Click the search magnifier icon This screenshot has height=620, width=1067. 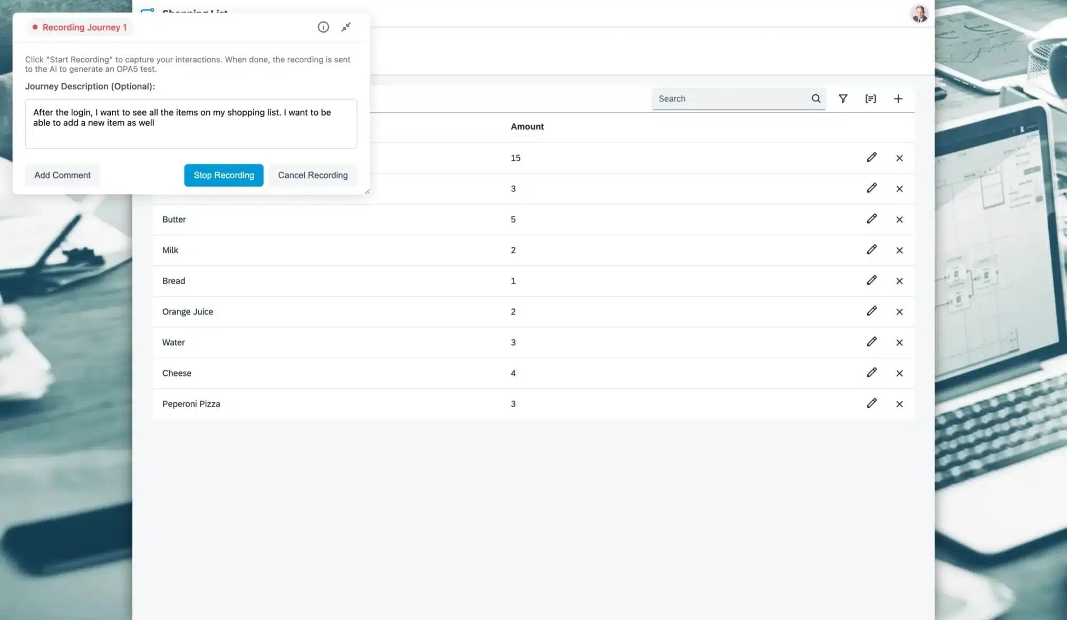click(816, 99)
